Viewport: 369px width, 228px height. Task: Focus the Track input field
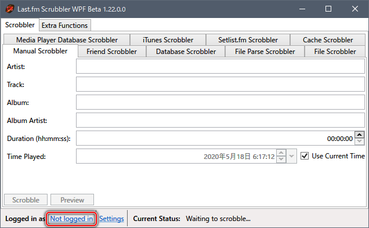pyautogui.click(x=220, y=84)
